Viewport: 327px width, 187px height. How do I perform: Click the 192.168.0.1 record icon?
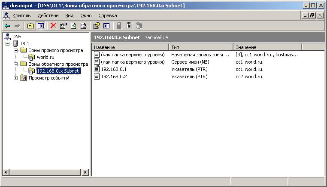(97, 69)
